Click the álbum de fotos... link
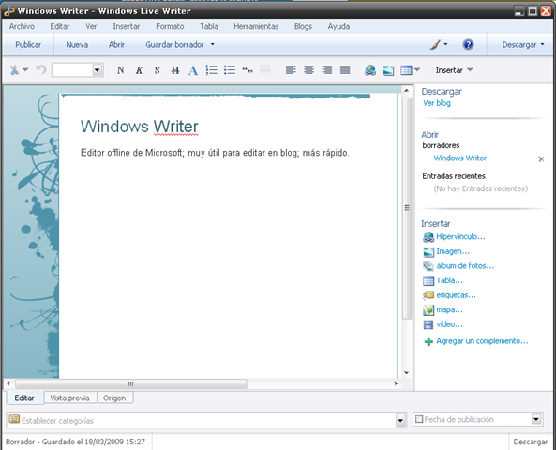556x450 pixels. 465,265
